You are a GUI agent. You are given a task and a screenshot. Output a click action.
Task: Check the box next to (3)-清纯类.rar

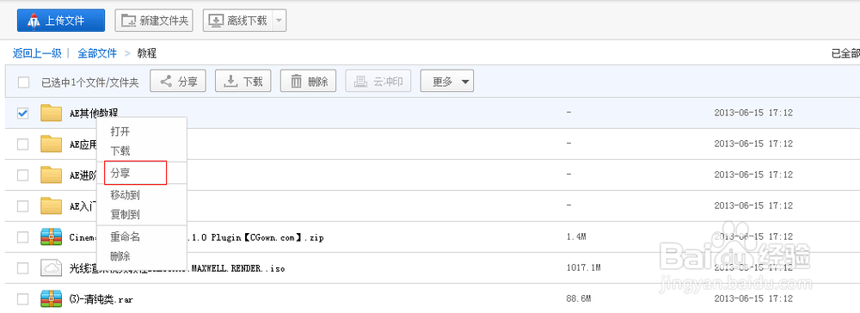pos(23,298)
